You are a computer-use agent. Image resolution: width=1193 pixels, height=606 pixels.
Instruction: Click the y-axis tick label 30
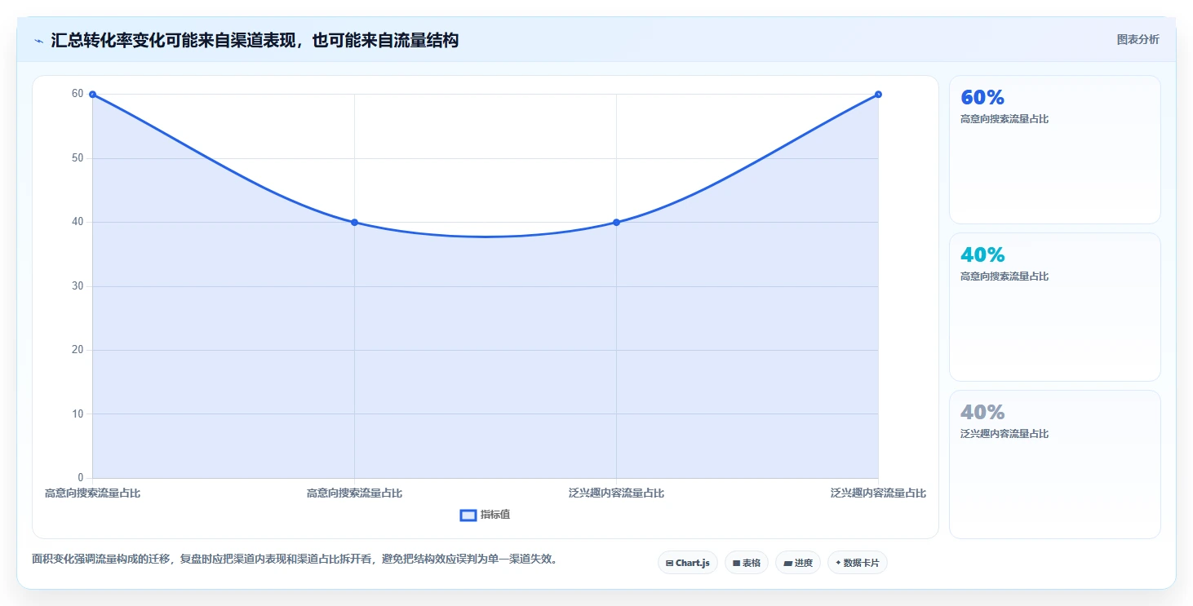click(78, 286)
